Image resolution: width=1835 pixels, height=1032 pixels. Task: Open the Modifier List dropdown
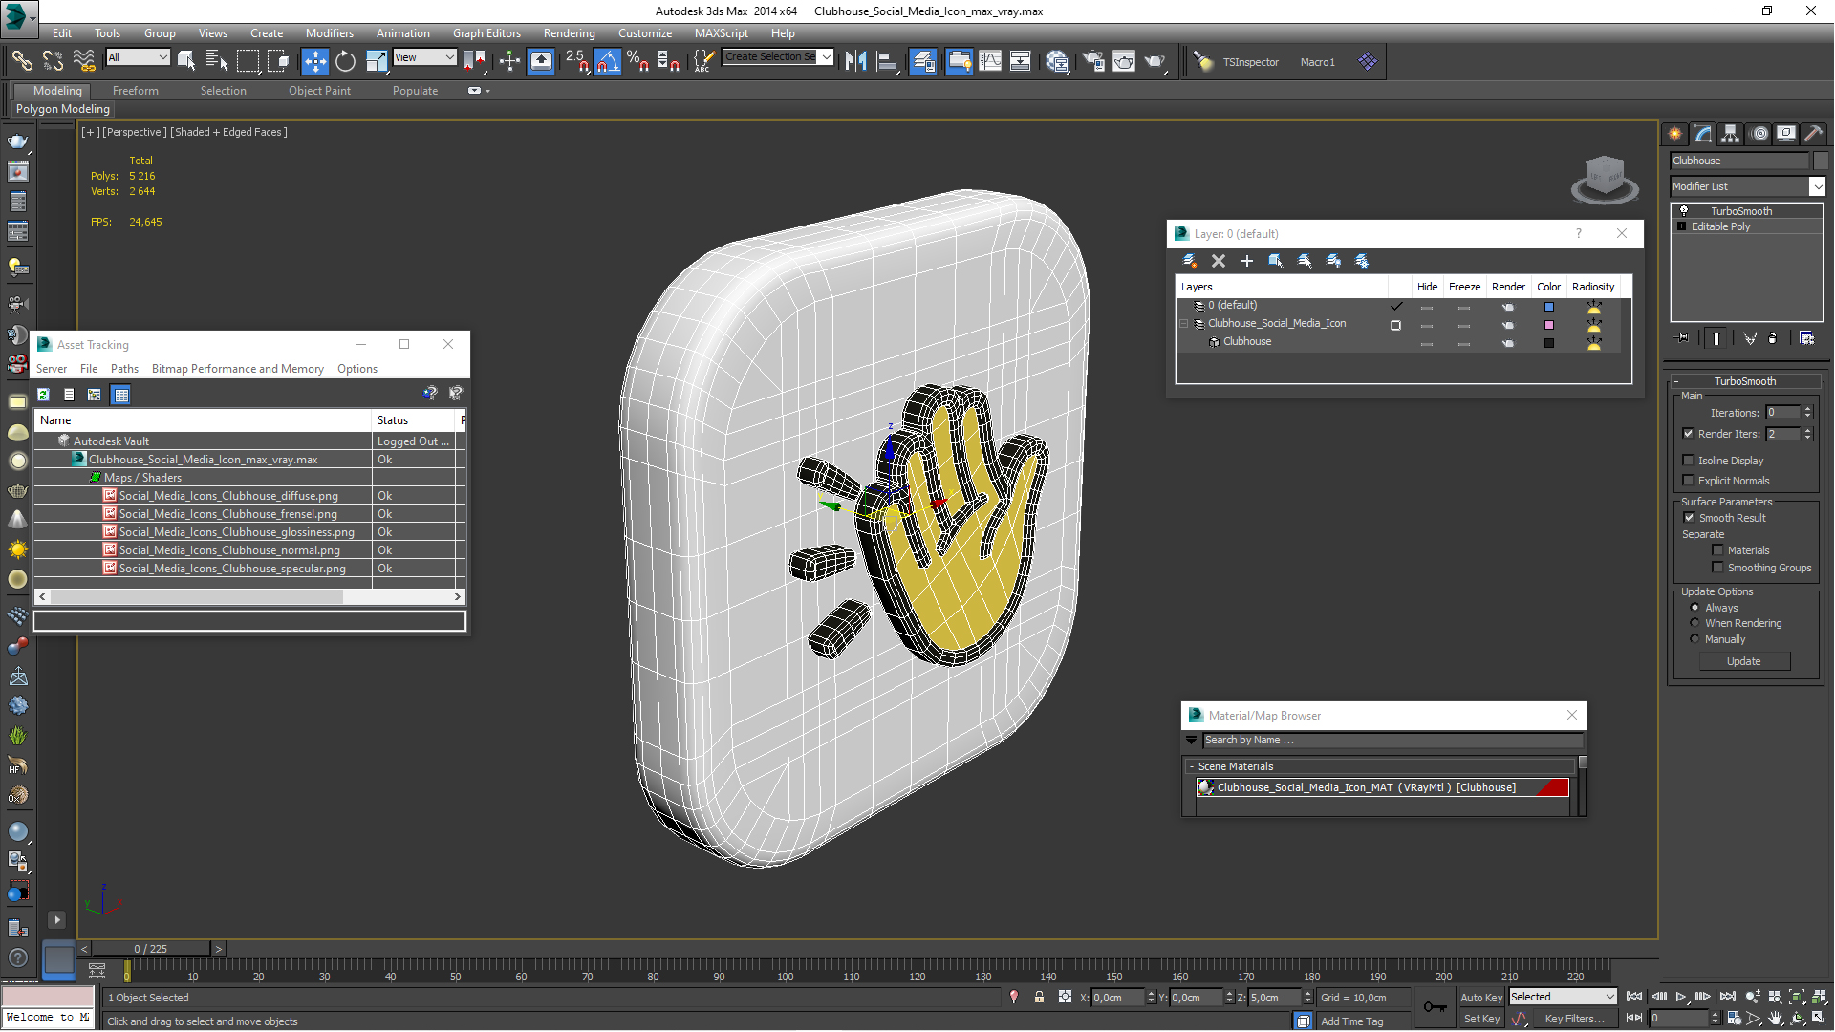[x=1817, y=186]
